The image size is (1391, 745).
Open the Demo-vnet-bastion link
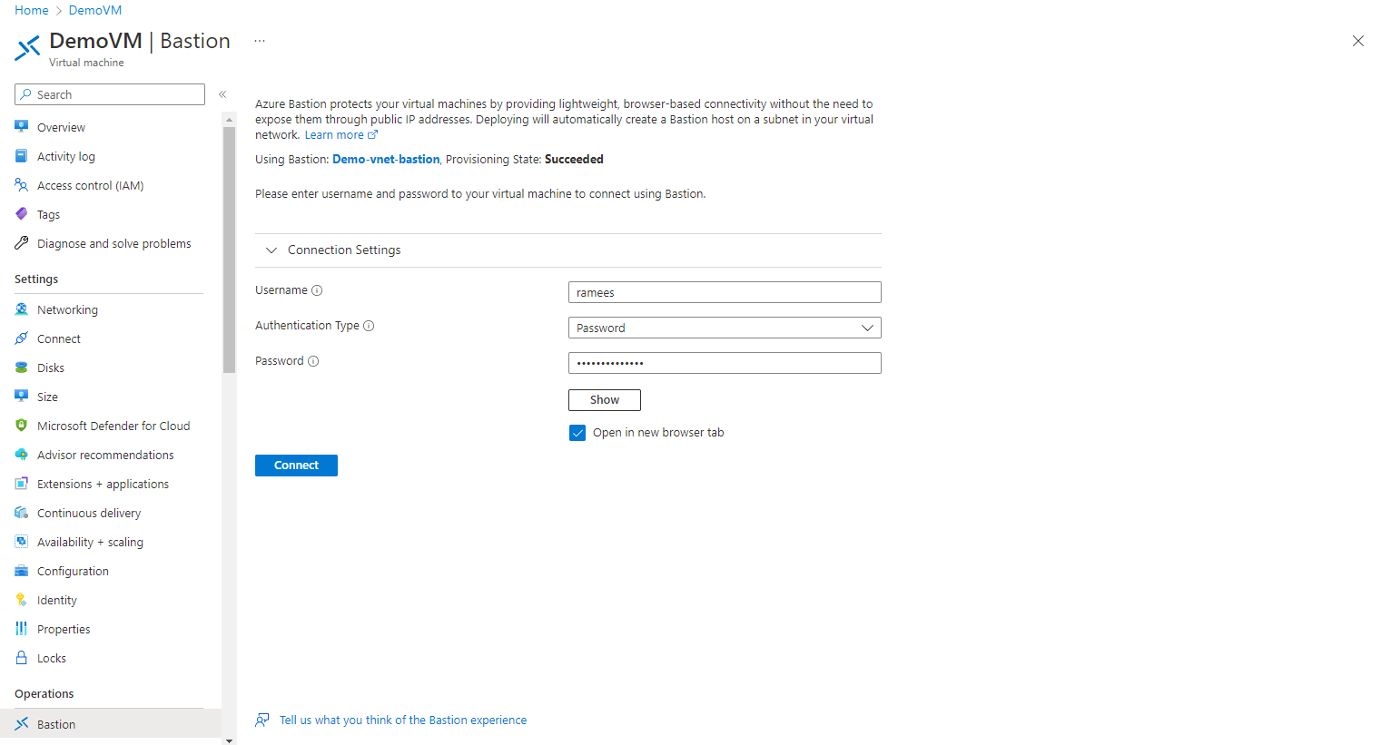pos(386,159)
